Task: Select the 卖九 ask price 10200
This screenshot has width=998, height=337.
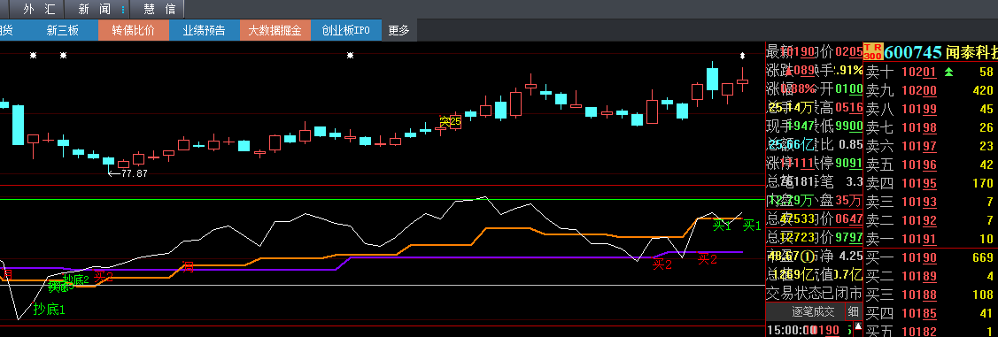Action: tap(919, 90)
